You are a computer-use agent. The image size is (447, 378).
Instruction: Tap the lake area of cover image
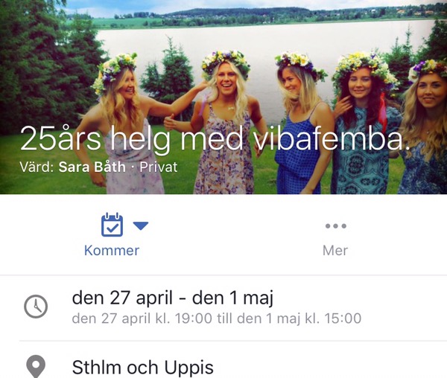coord(265,40)
